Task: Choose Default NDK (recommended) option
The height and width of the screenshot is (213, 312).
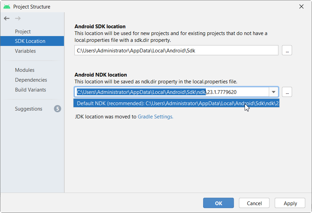Action: (x=176, y=103)
